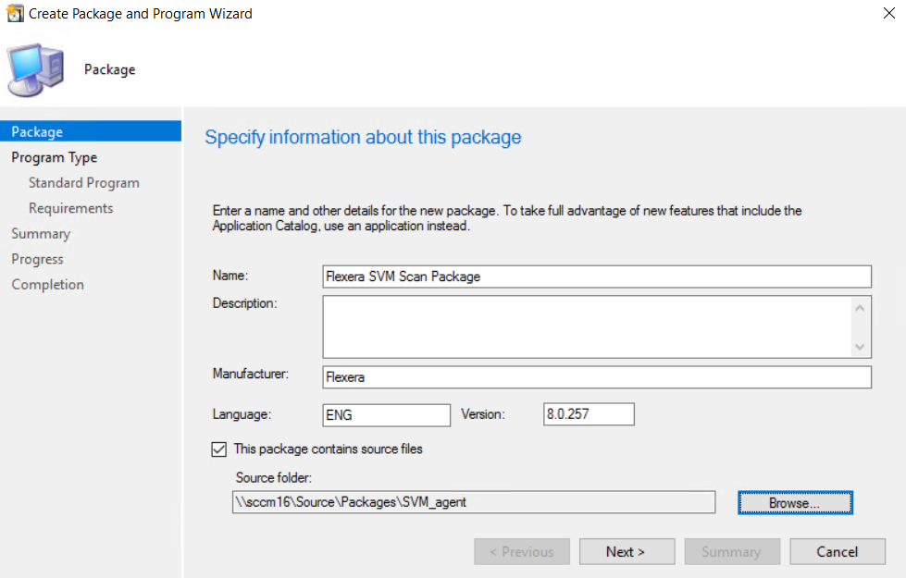Toggle 'This package contains source files' checkbox
906x578 pixels.
click(219, 449)
